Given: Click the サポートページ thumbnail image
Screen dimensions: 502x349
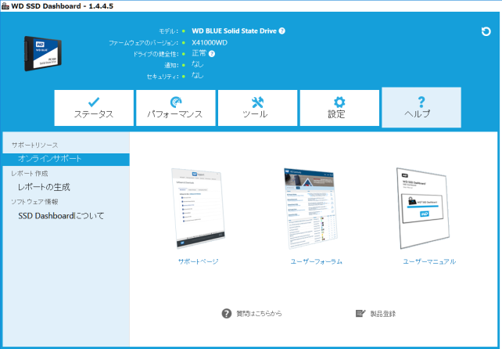Looking at the screenshot, I should 198,209.
